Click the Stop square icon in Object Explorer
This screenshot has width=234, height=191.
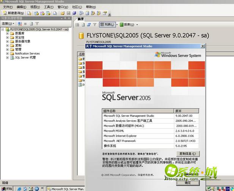[x=25, y=24]
